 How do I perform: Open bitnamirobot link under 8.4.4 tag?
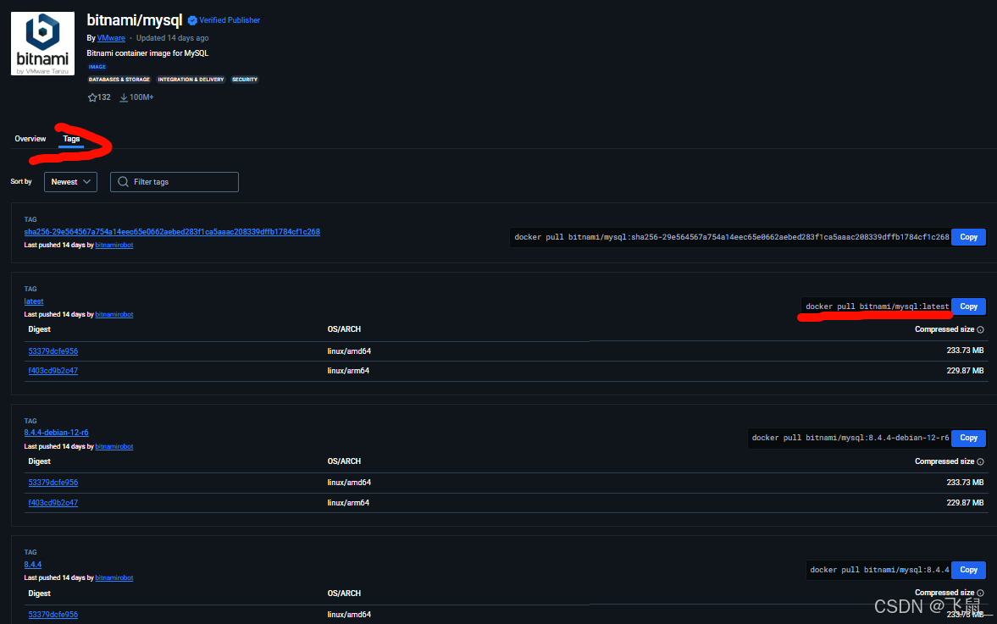(x=114, y=578)
